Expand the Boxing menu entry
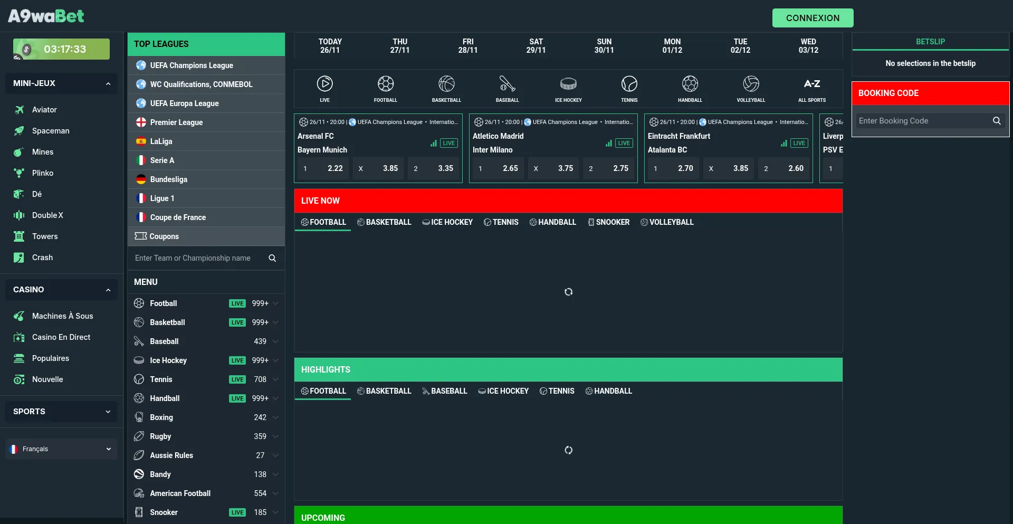 click(275, 417)
